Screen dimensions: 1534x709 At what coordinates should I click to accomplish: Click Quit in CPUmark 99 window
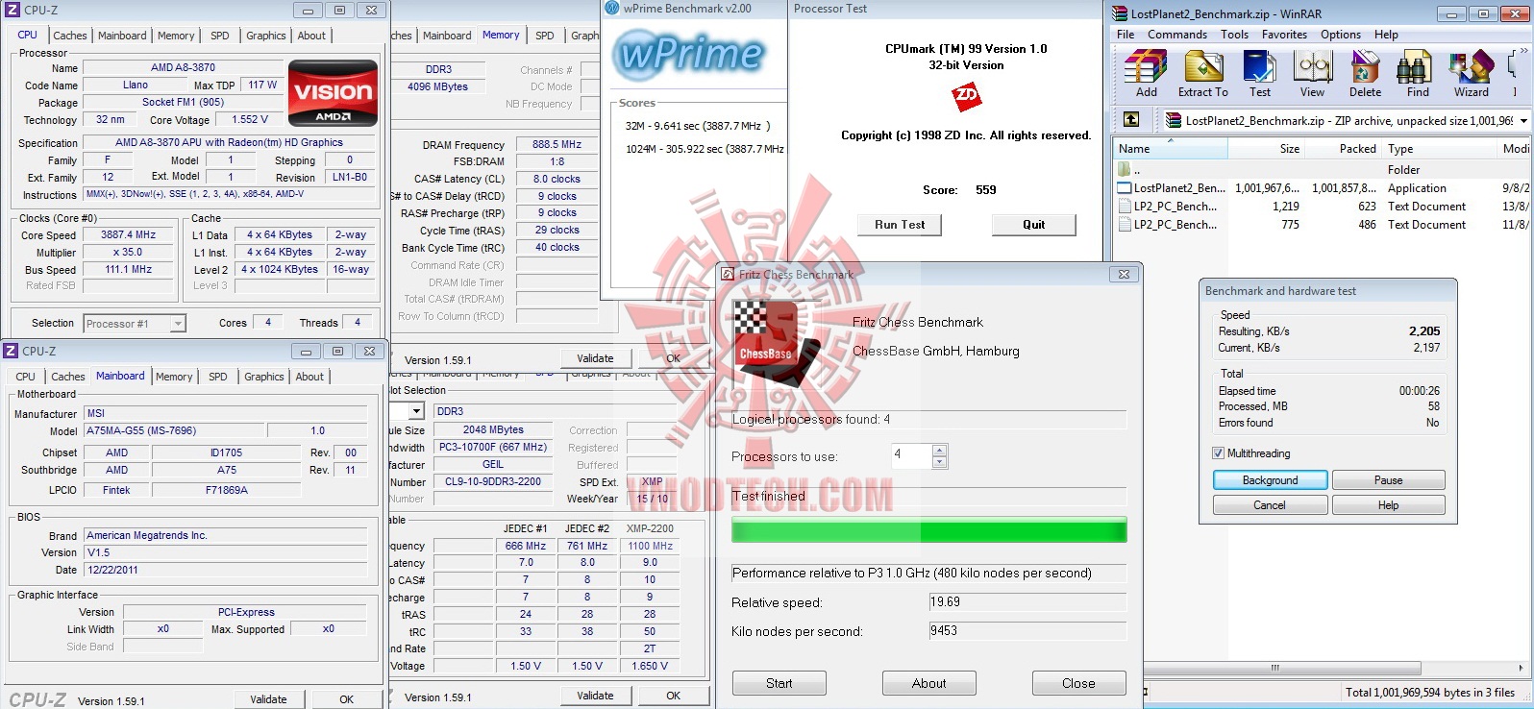[1034, 225]
